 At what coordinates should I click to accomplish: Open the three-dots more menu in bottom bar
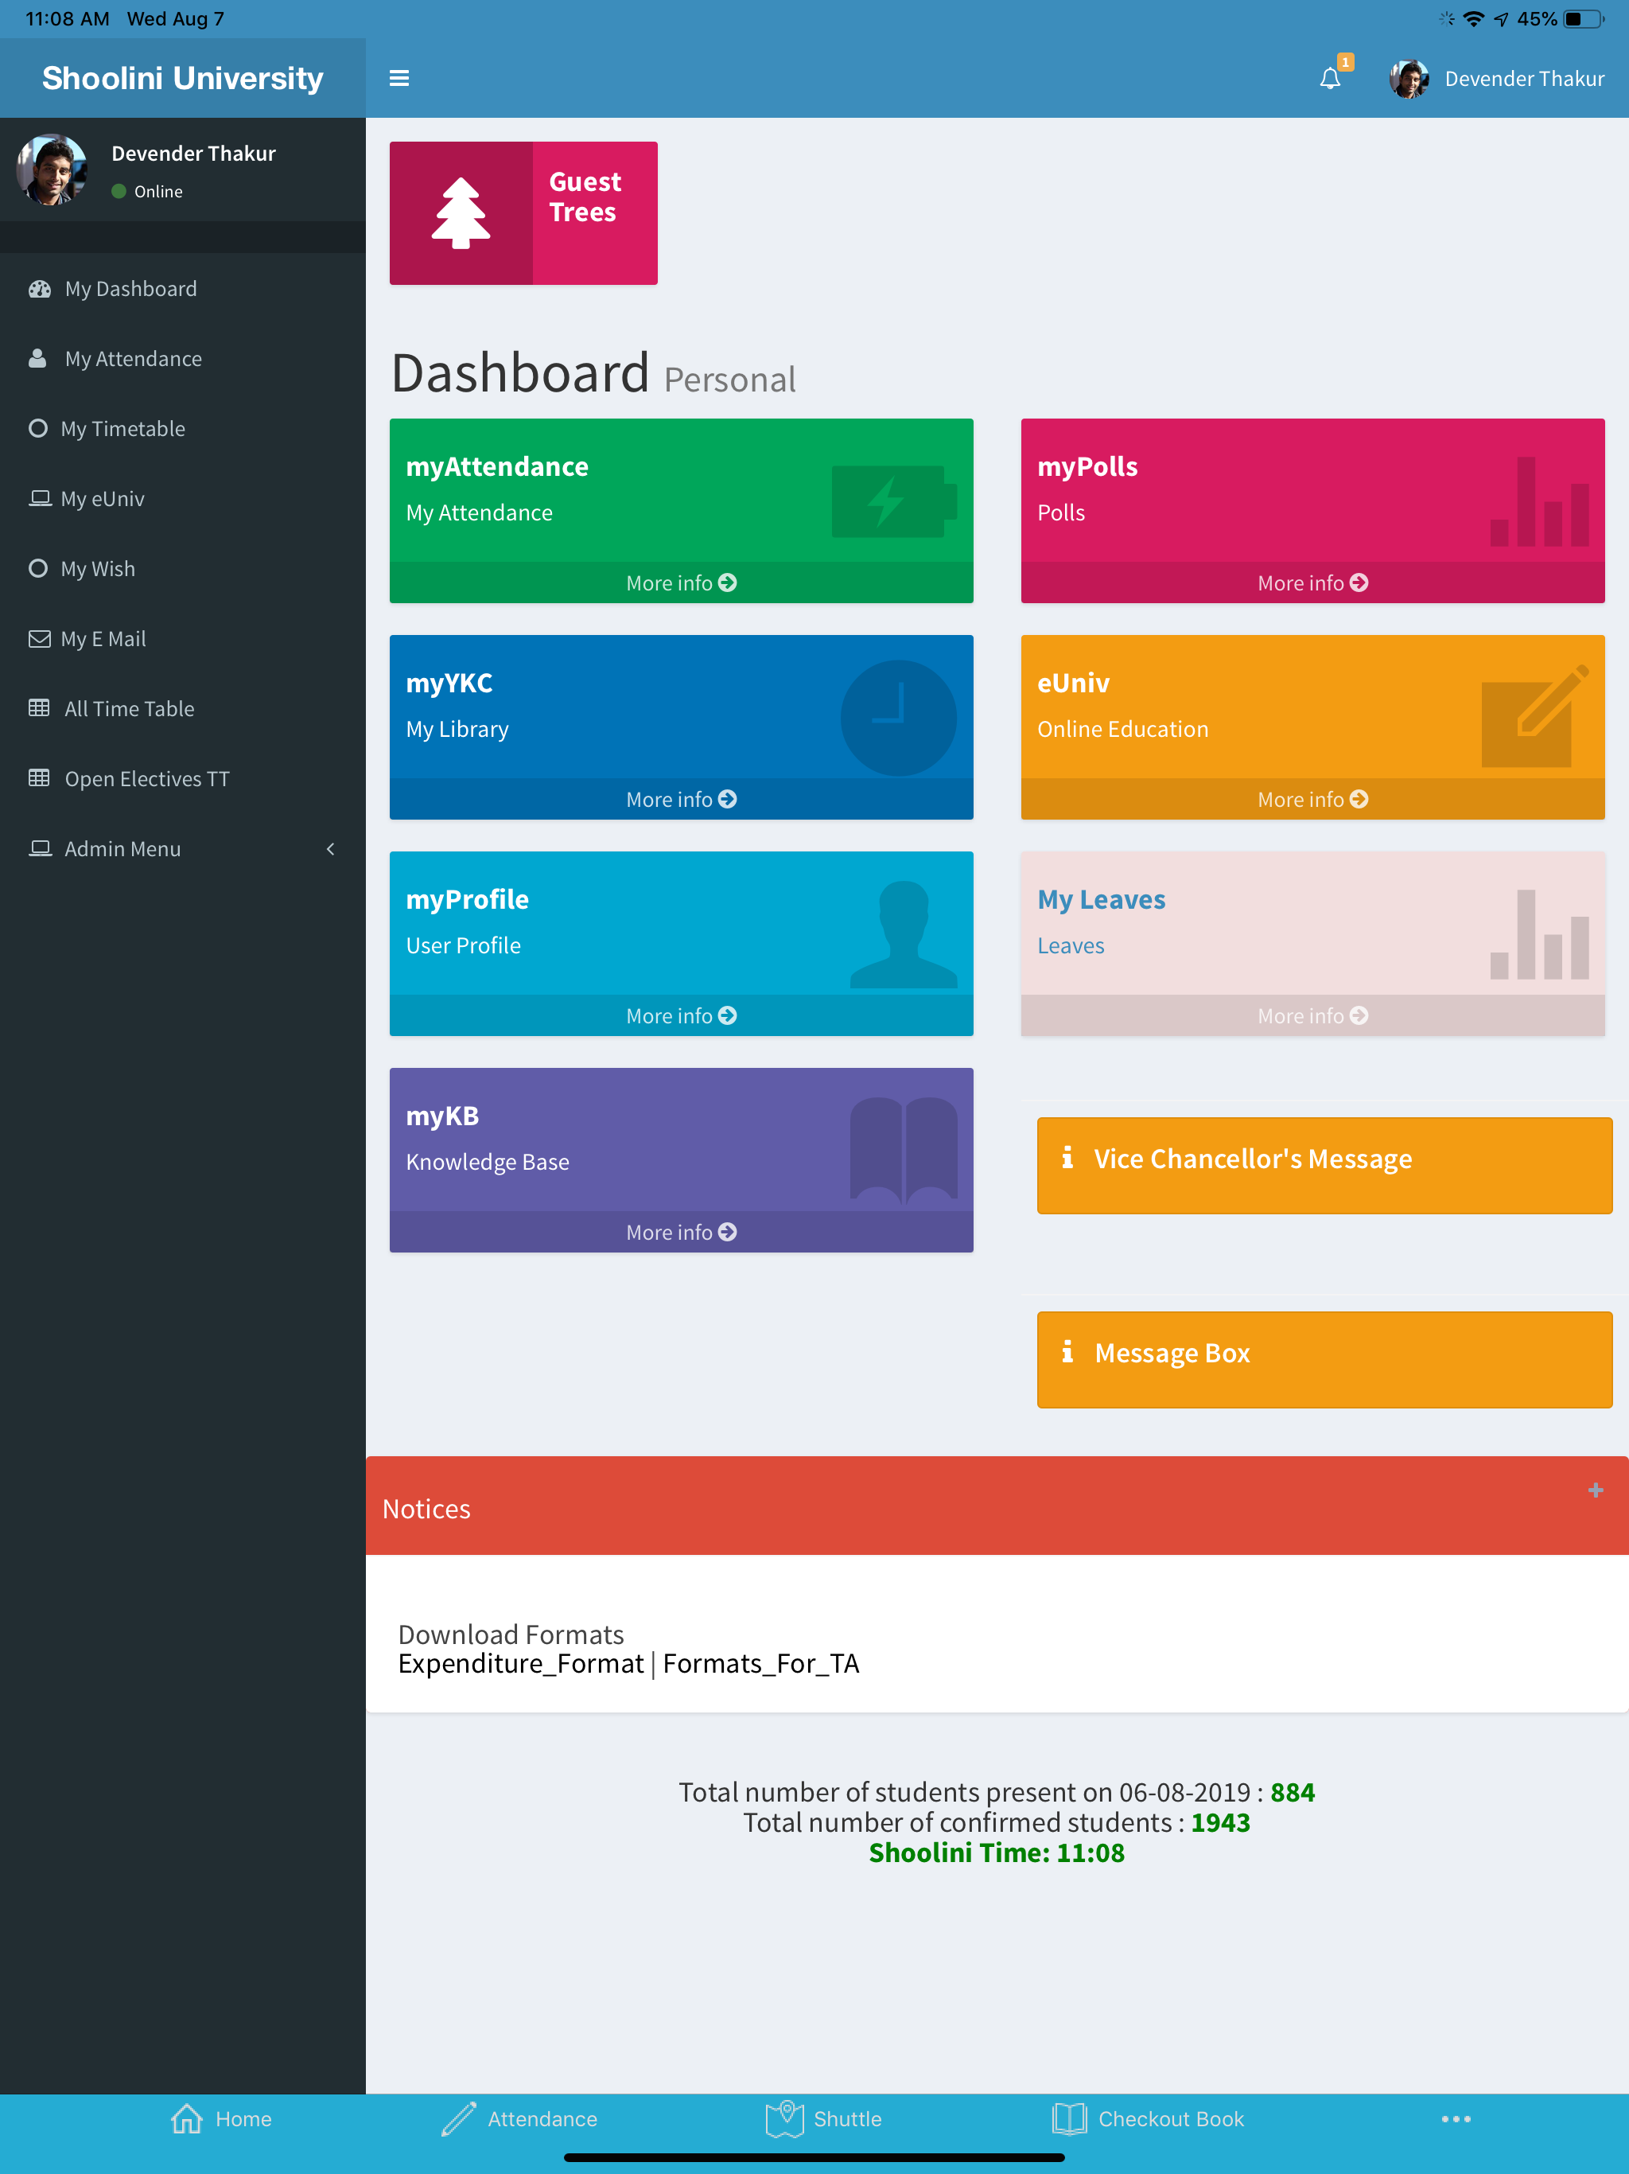coord(1456,2119)
